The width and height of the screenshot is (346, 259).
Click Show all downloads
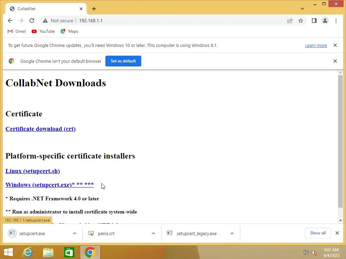click(318, 233)
